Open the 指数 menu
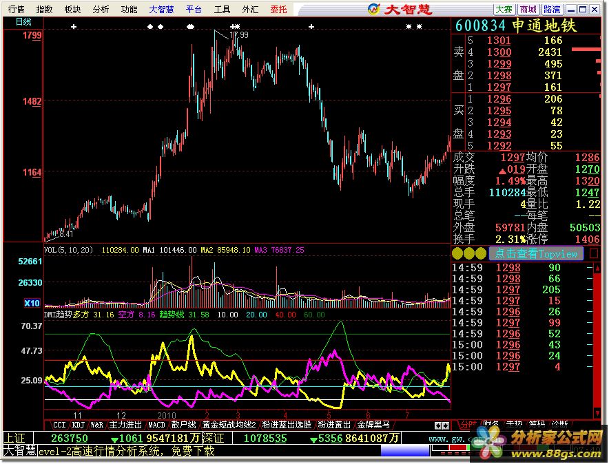The image size is (609, 464). click(44, 10)
